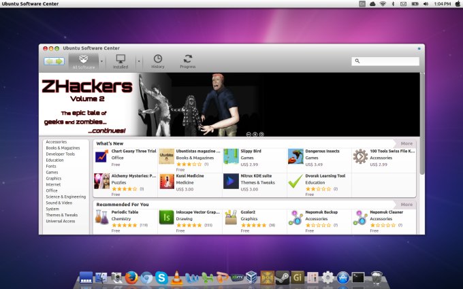Expand the Installed dropdown arrow
This screenshot has width=463, height=289.
[139, 61]
